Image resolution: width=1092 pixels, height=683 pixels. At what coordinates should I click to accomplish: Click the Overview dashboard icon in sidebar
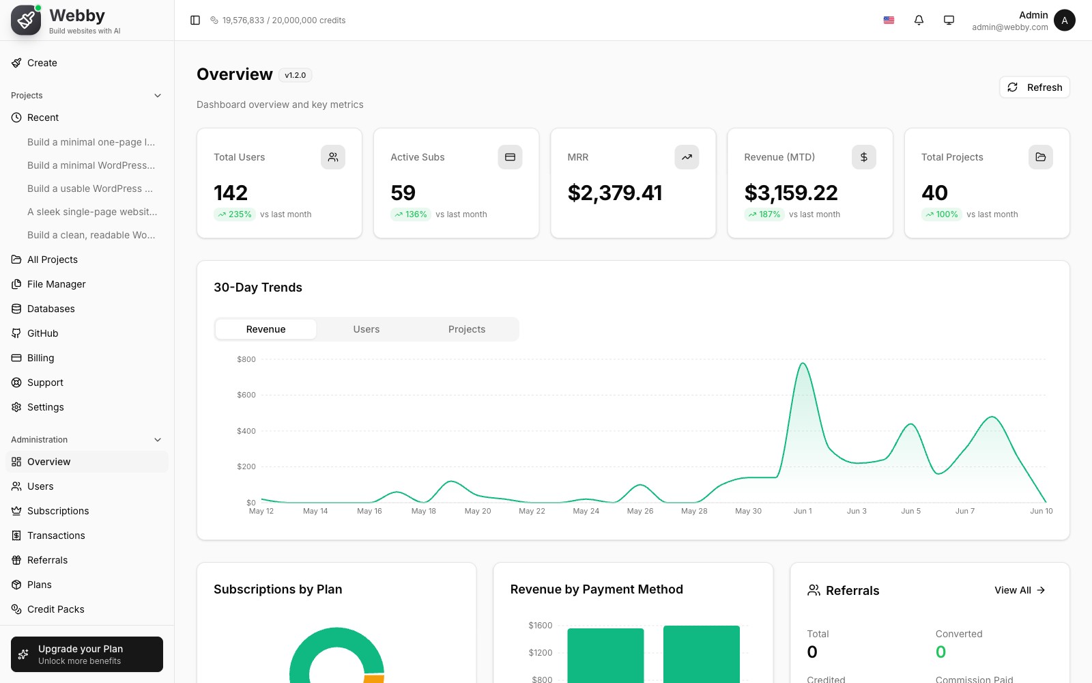16,462
